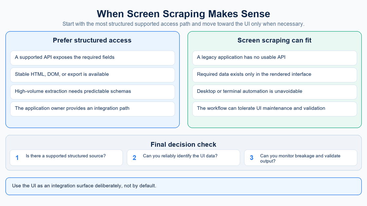This screenshot has width=367, height=206.
Task: Click the number 2 step badge
Action: click(134, 158)
